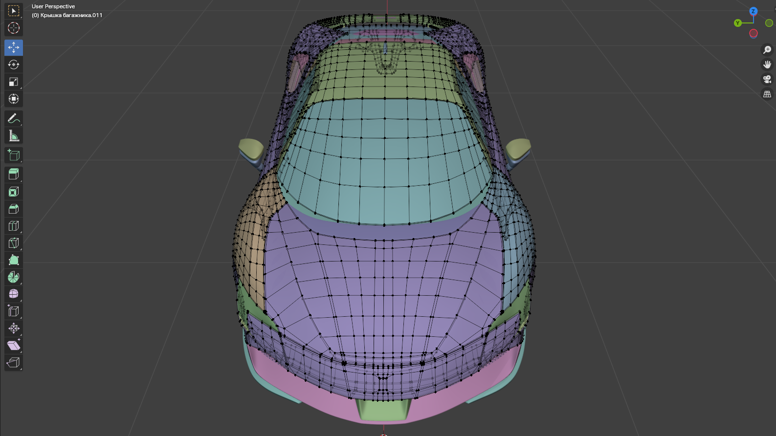Click the zoom magnifier viewport button

tap(767, 50)
